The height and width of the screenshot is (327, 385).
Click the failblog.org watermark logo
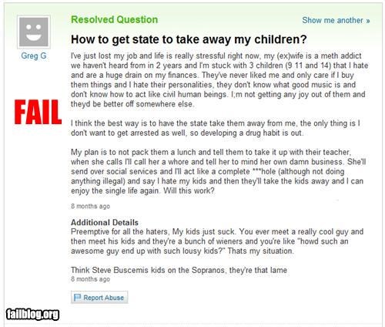(32, 314)
